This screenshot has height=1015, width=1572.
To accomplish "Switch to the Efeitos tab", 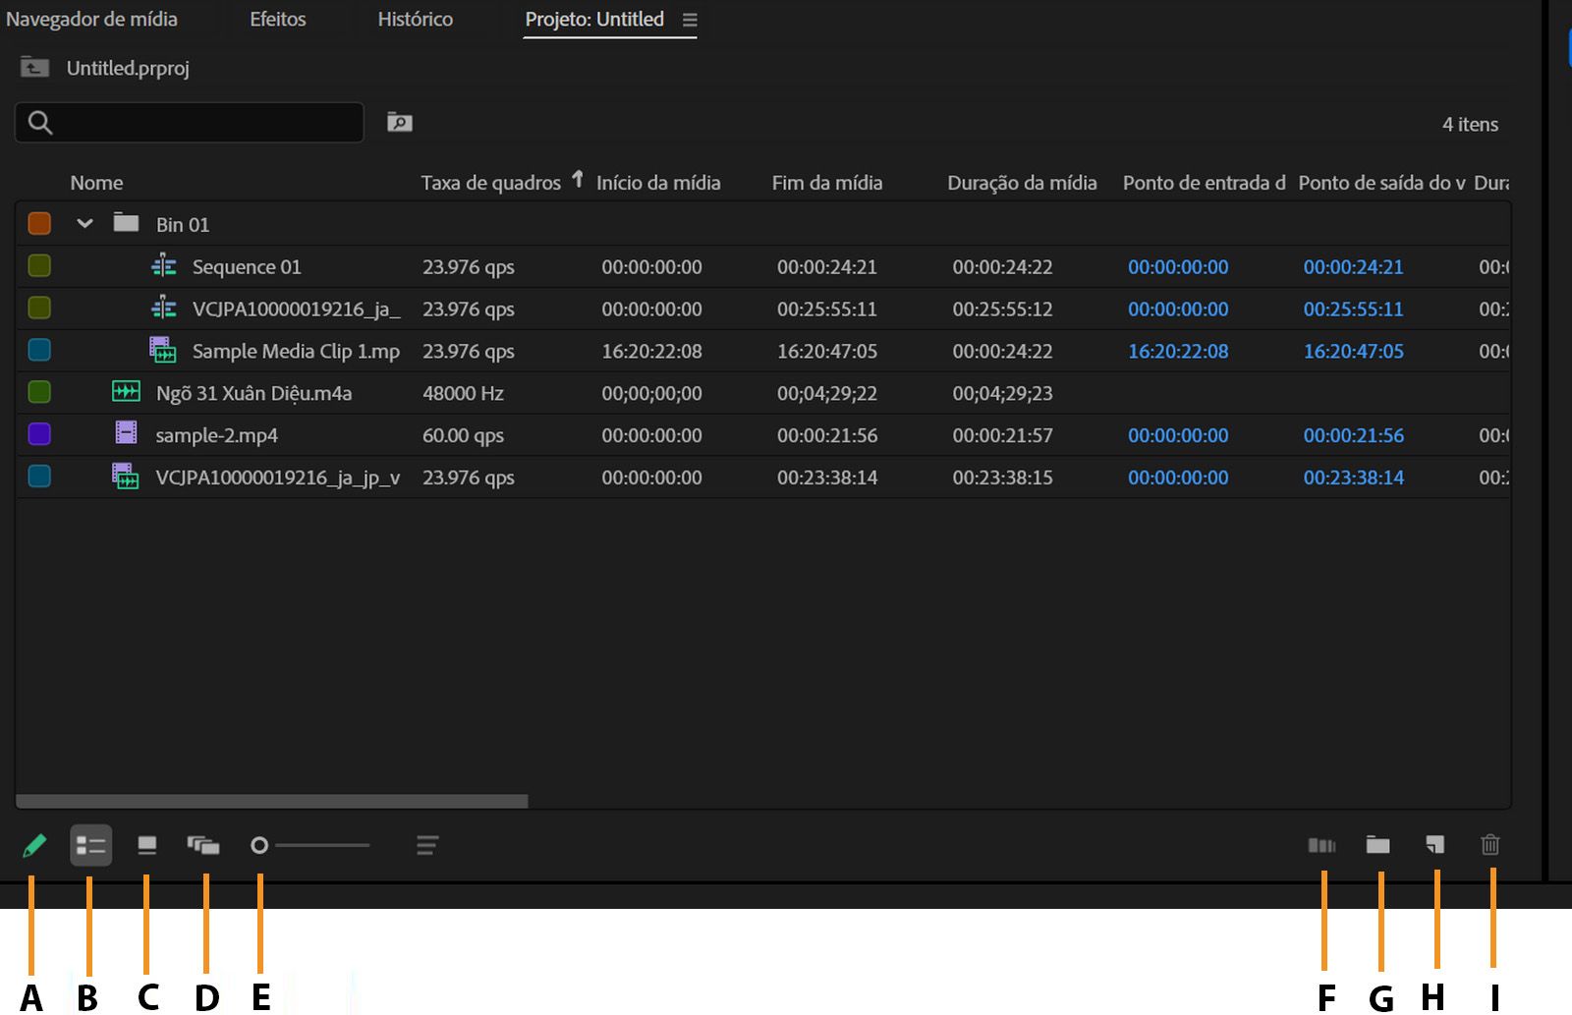I will coord(278,19).
